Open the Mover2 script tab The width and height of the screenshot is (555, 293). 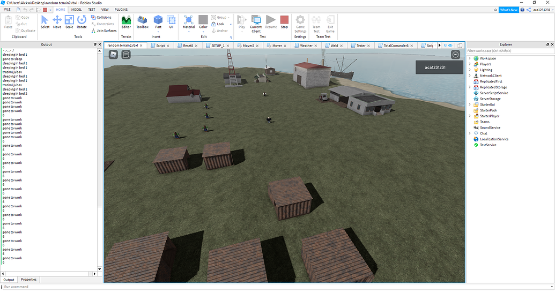pos(248,46)
